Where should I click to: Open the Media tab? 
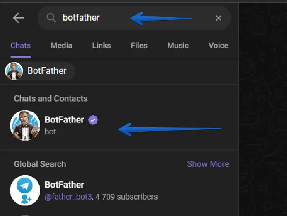(62, 45)
